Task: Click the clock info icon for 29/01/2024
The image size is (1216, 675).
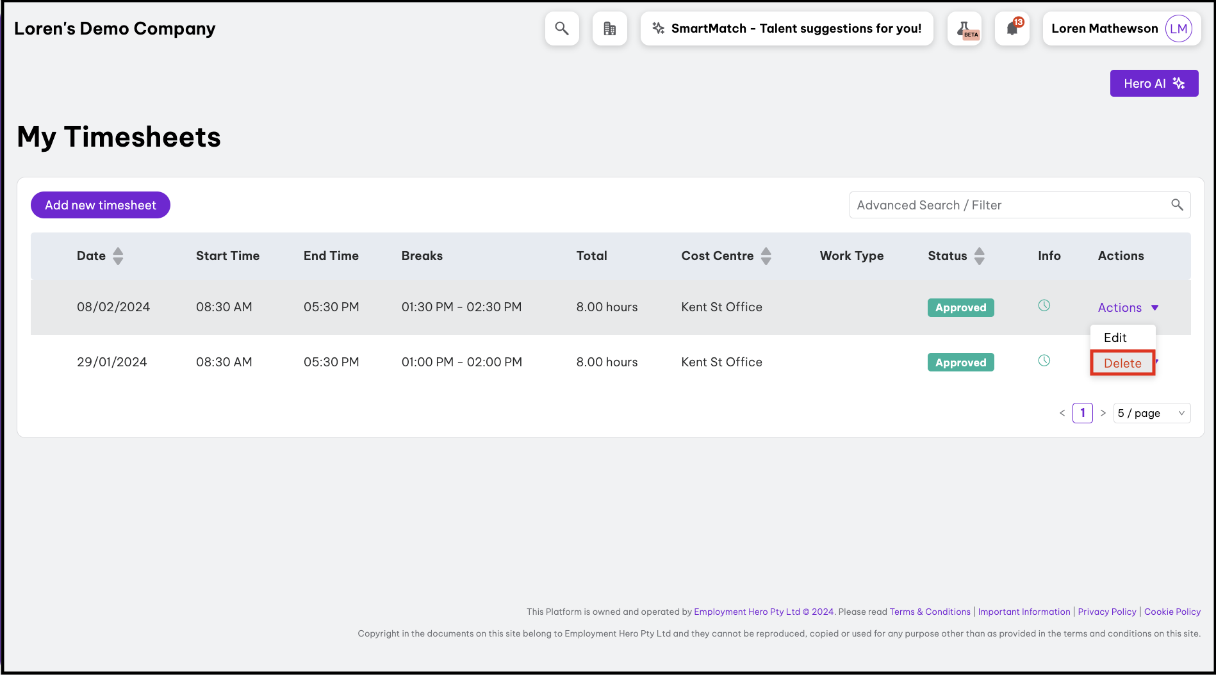Action: [1044, 361]
